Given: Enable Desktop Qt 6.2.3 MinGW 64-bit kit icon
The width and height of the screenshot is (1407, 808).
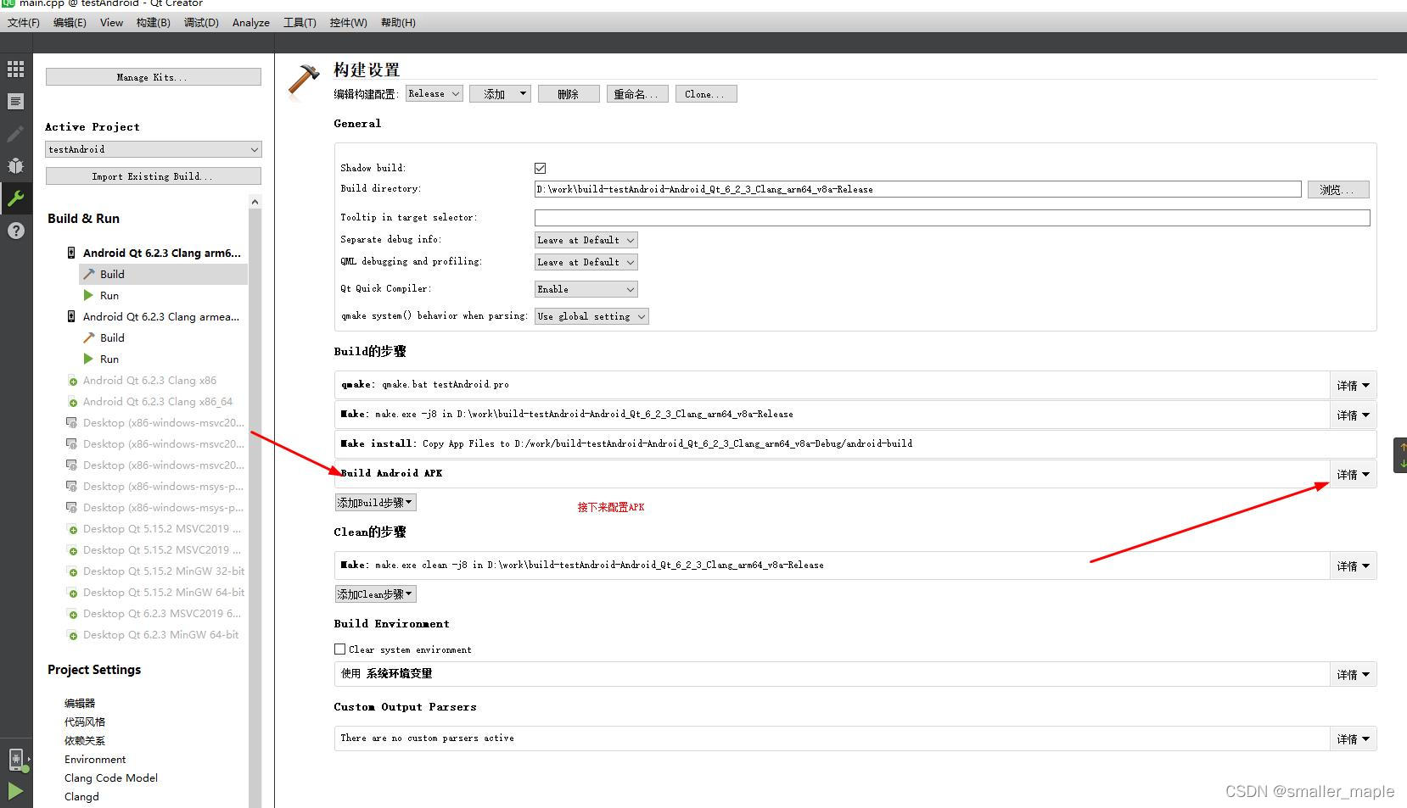Looking at the screenshot, I should 72,635.
